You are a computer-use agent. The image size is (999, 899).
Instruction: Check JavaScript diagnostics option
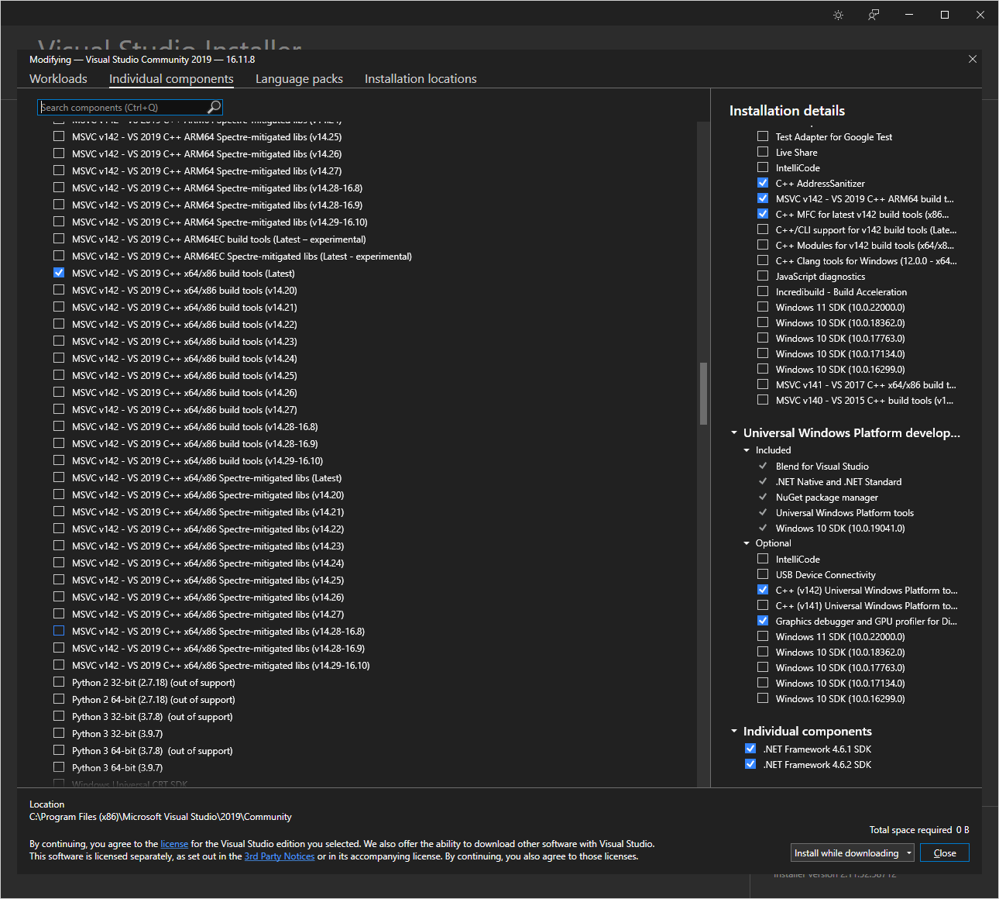click(763, 276)
